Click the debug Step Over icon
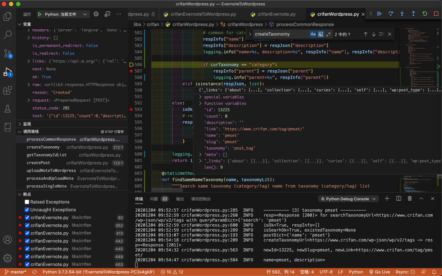 tap(391, 14)
